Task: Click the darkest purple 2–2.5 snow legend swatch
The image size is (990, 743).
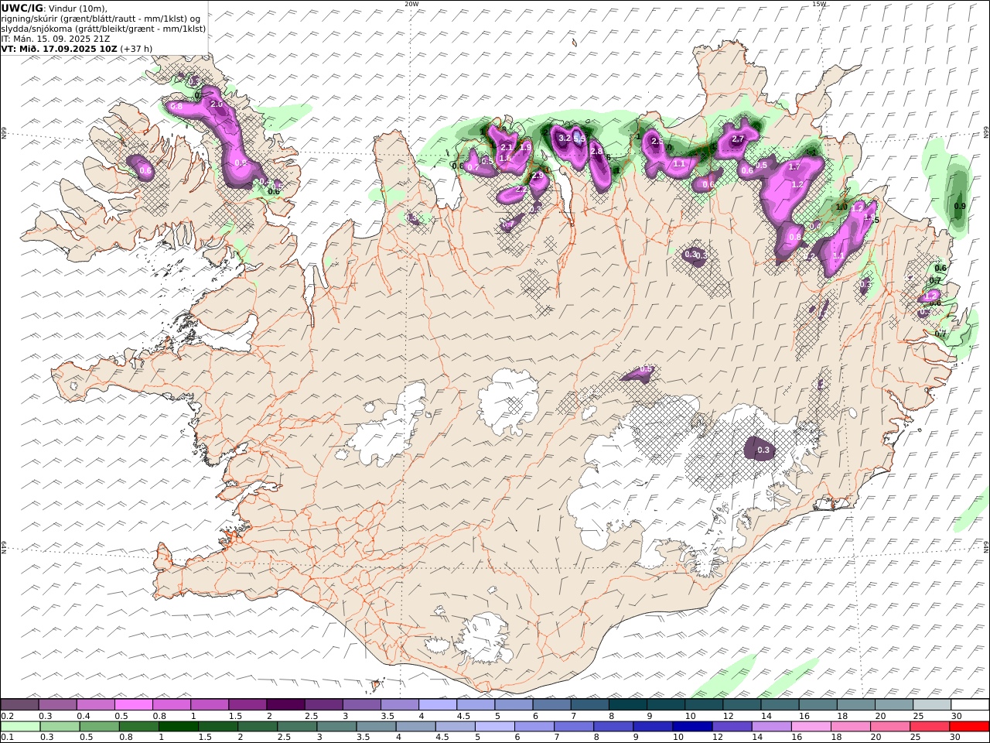Action: click(x=285, y=704)
